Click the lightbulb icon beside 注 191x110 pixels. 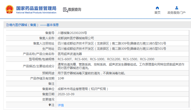(50, 105)
